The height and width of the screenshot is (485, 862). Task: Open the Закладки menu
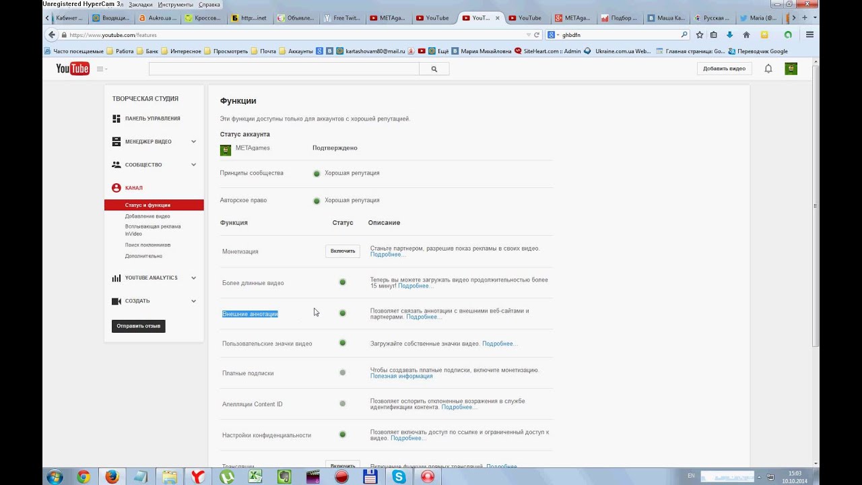(x=141, y=5)
